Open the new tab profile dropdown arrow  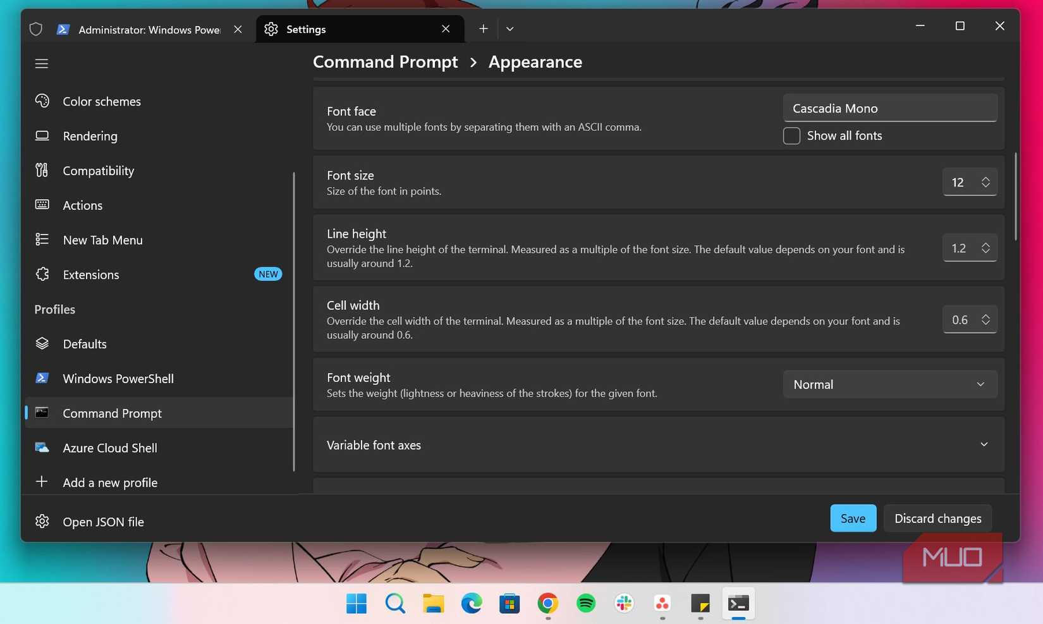click(x=510, y=28)
